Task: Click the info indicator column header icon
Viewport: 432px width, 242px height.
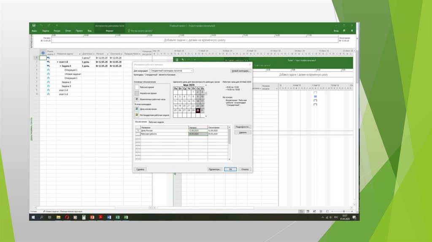Action: [x=43, y=53]
